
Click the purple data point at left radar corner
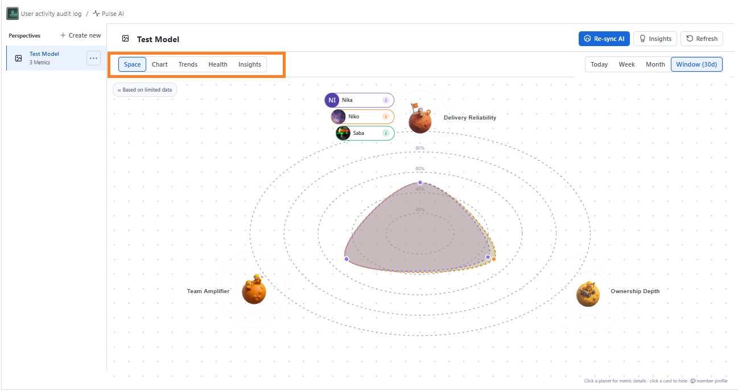[347, 259]
